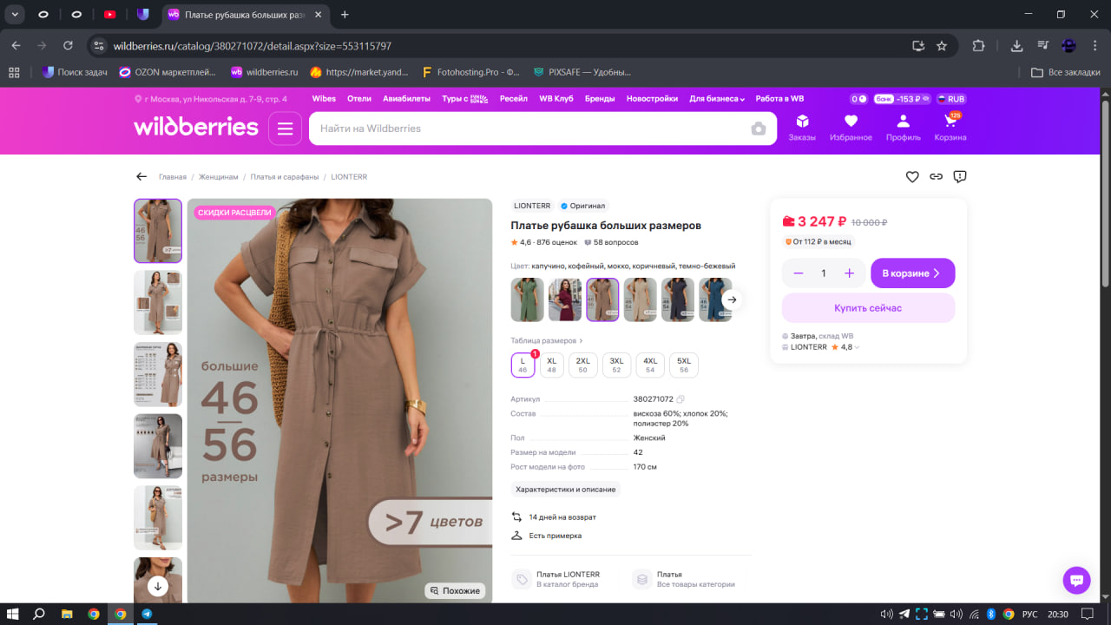
Task: Open Bluetooth settings in the system tray
Action: pos(991,614)
